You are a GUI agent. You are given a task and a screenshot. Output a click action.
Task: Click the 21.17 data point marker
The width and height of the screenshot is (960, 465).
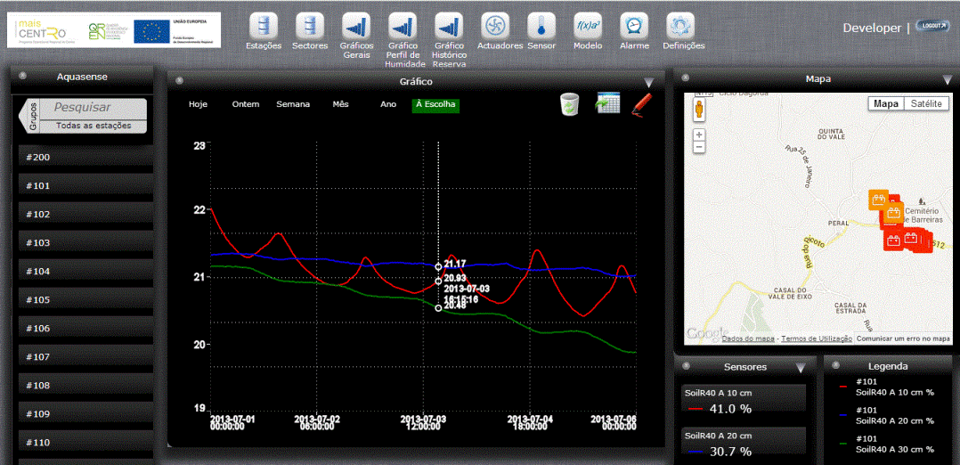(x=438, y=266)
